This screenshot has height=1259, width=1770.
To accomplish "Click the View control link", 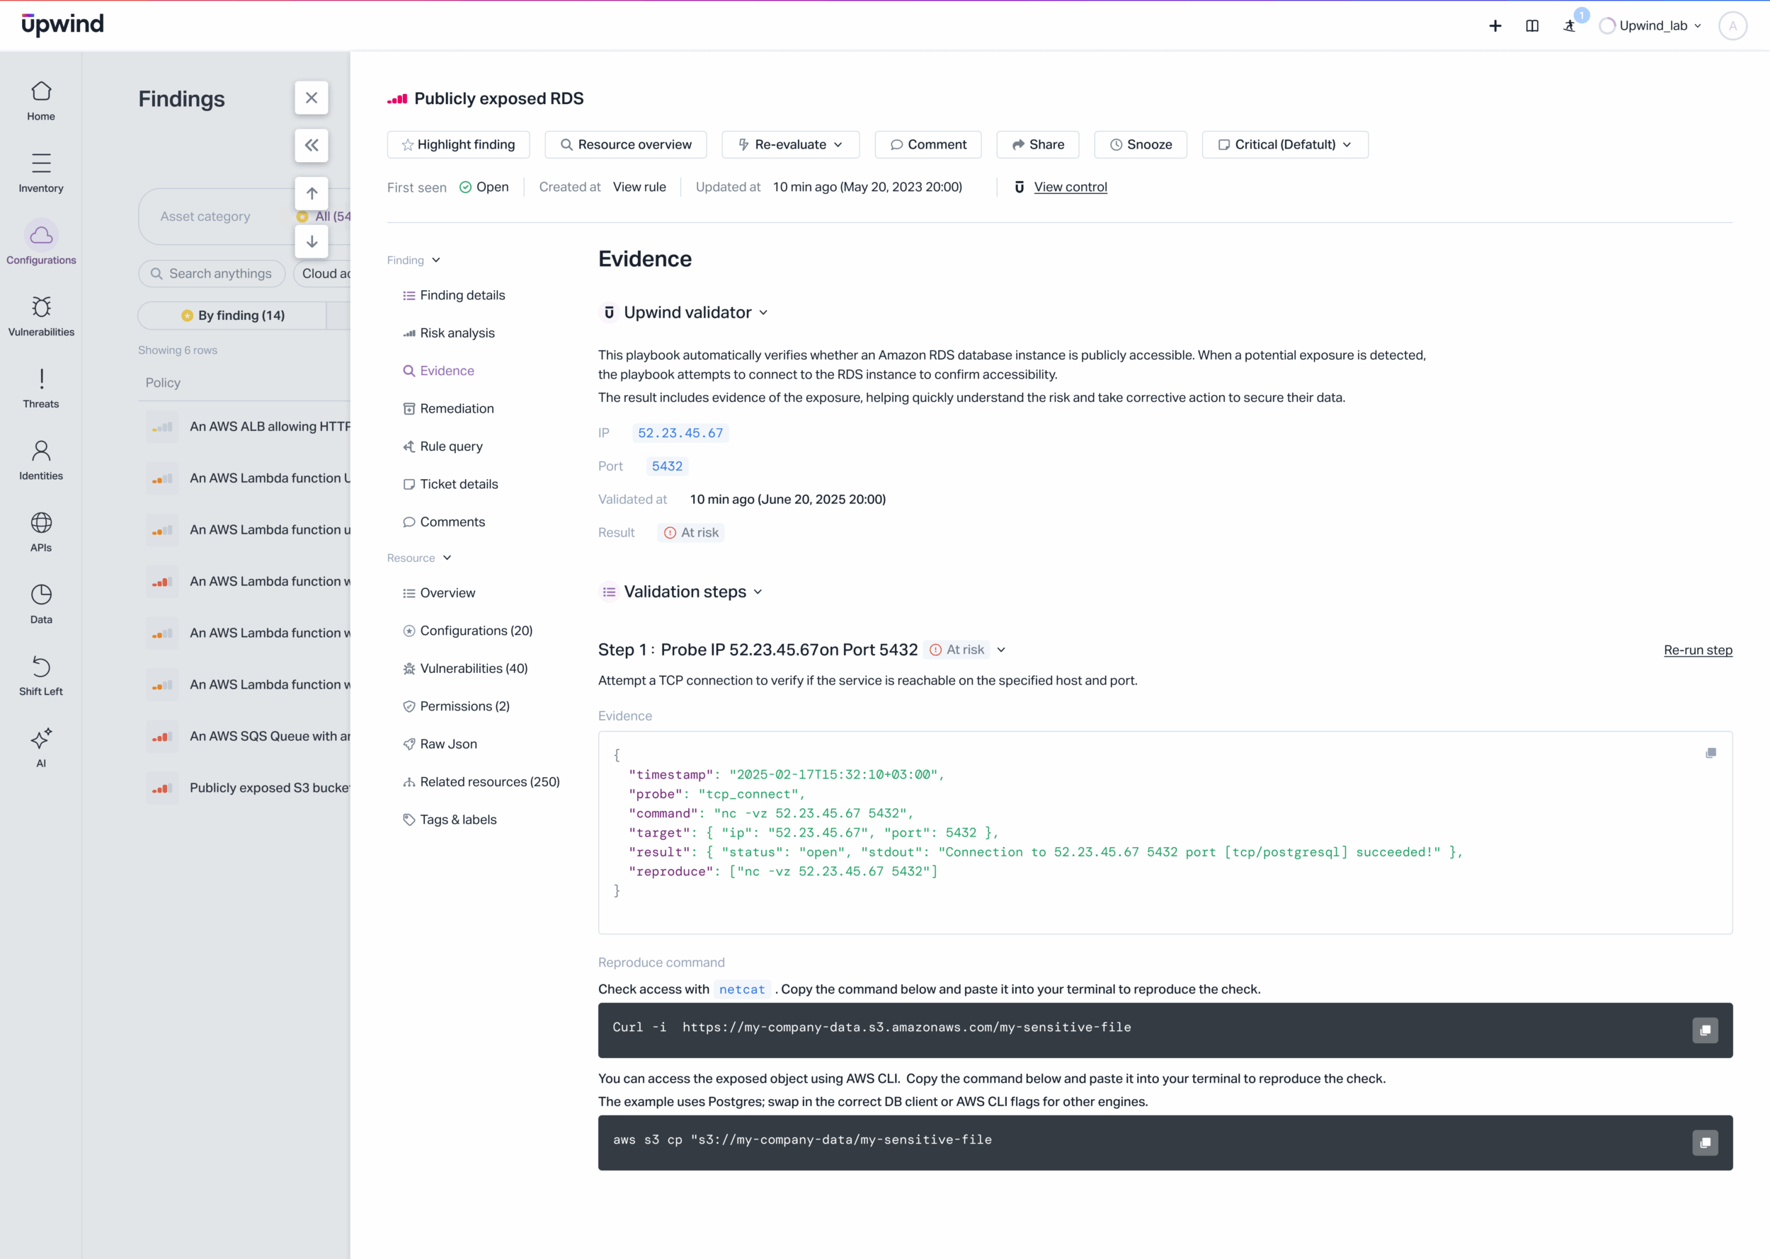I will pyautogui.click(x=1070, y=187).
